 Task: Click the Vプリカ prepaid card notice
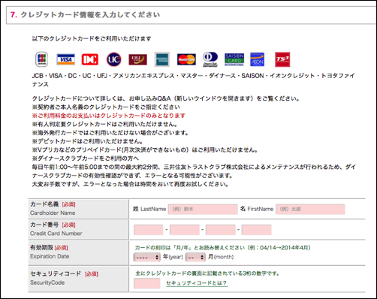(x=145, y=149)
